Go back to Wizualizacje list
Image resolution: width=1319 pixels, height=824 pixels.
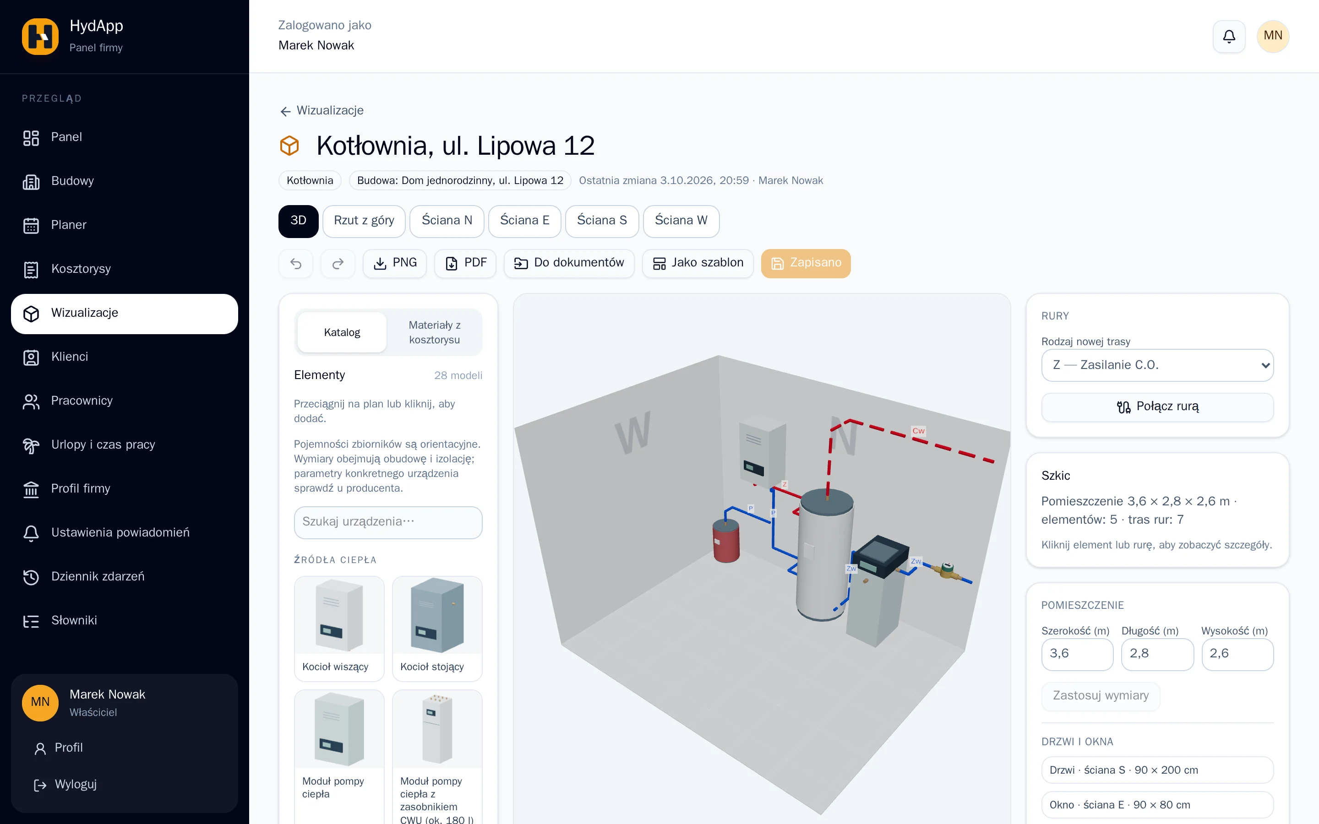coord(322,111)
